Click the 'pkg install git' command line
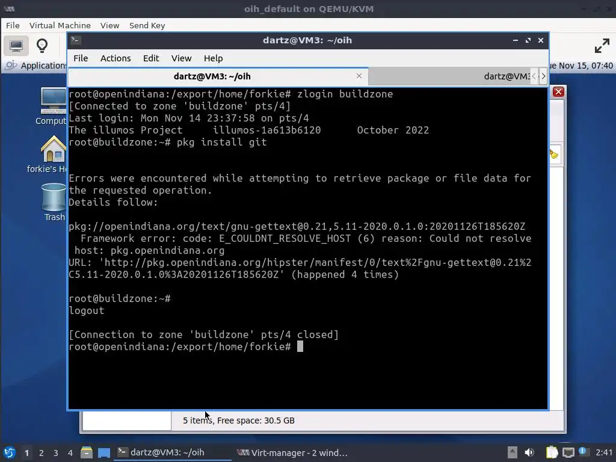616x462 pixels. [168, 142]
